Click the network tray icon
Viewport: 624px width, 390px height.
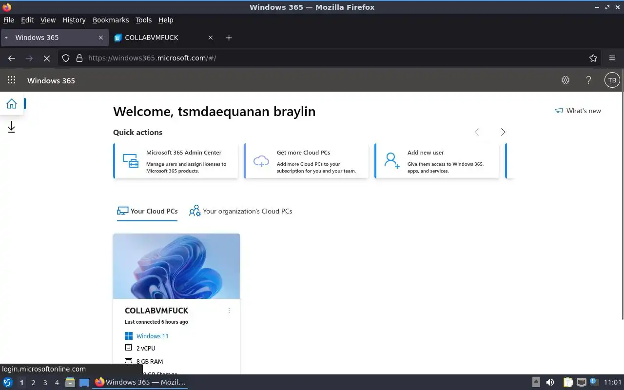click(x=581, y=382)
